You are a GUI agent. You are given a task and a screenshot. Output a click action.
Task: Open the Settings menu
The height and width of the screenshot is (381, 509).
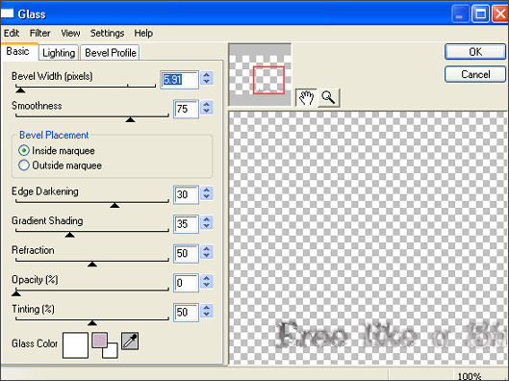coord(107,33)
